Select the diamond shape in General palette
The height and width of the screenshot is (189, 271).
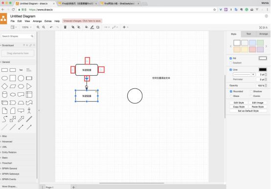coord(4,86)
